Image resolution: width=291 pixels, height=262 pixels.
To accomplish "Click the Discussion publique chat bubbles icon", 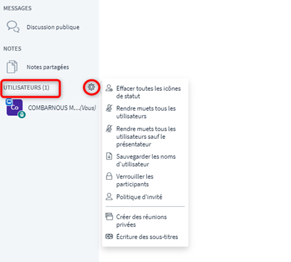I will 13,27.
